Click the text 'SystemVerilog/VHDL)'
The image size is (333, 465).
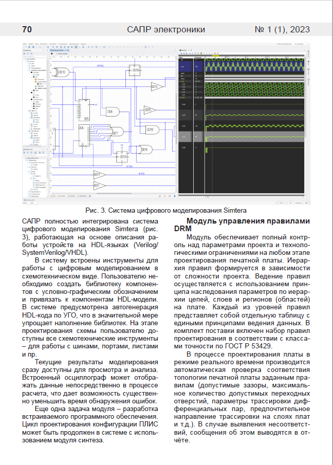(55, 253)
